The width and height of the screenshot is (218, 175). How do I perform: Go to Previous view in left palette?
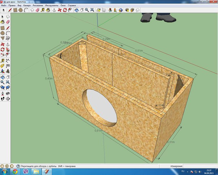click(x=3, y=88)
